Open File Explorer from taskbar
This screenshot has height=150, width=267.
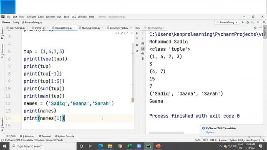click(110, 146)
